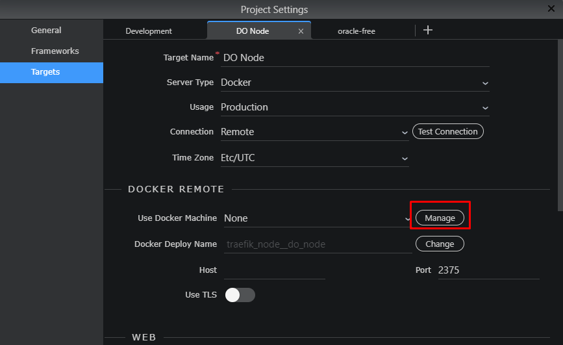
Task: Expand the Time Zone dropdown
Action: pos(314,158)
